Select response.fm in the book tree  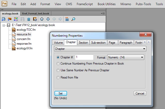pos(24,44)
